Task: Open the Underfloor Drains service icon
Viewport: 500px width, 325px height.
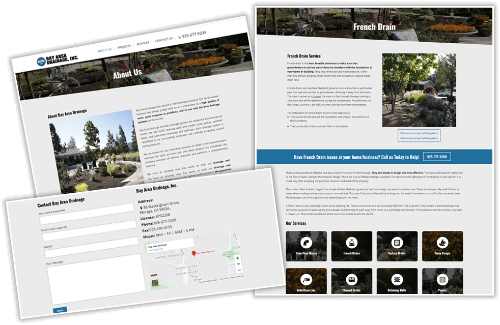Action: (306, 242)
